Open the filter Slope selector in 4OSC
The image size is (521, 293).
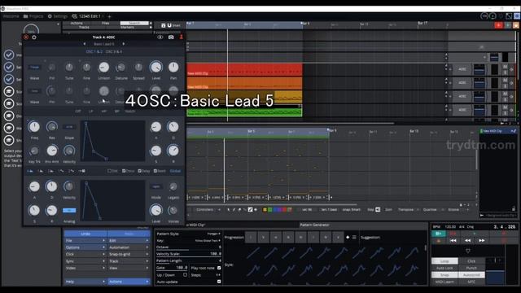point(69,127)
